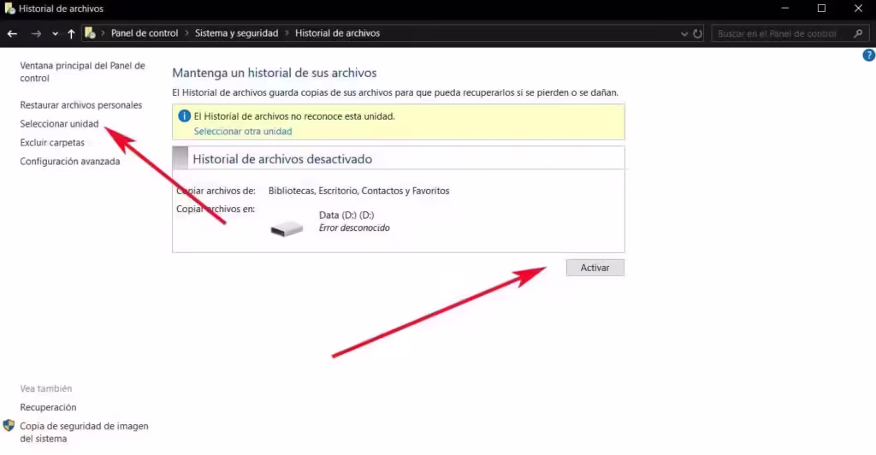Refresh the Historial de archivos page
This screenshot has height=455, width=876.
697,33
